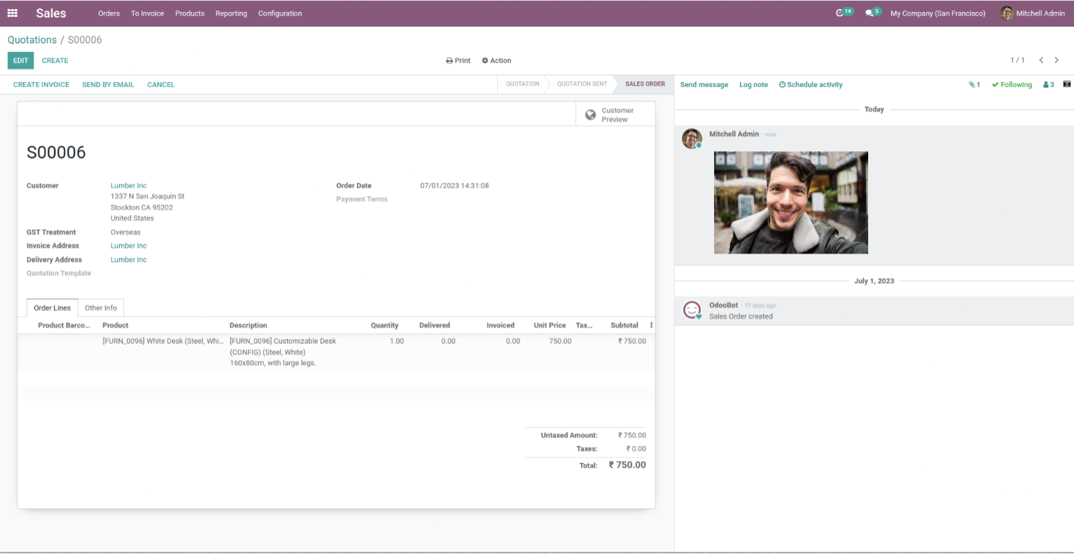Sort by Unit Price column header

point(550,325)
